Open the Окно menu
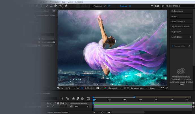This screenshot has height=114, width=195. pyautogui.click(x=70, y=2)
